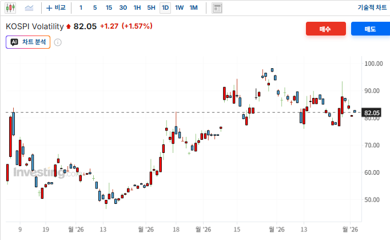This screenshot has height=240, width=390.
Task: Switch to the 1W weekly interval
Action: (180, 7)
